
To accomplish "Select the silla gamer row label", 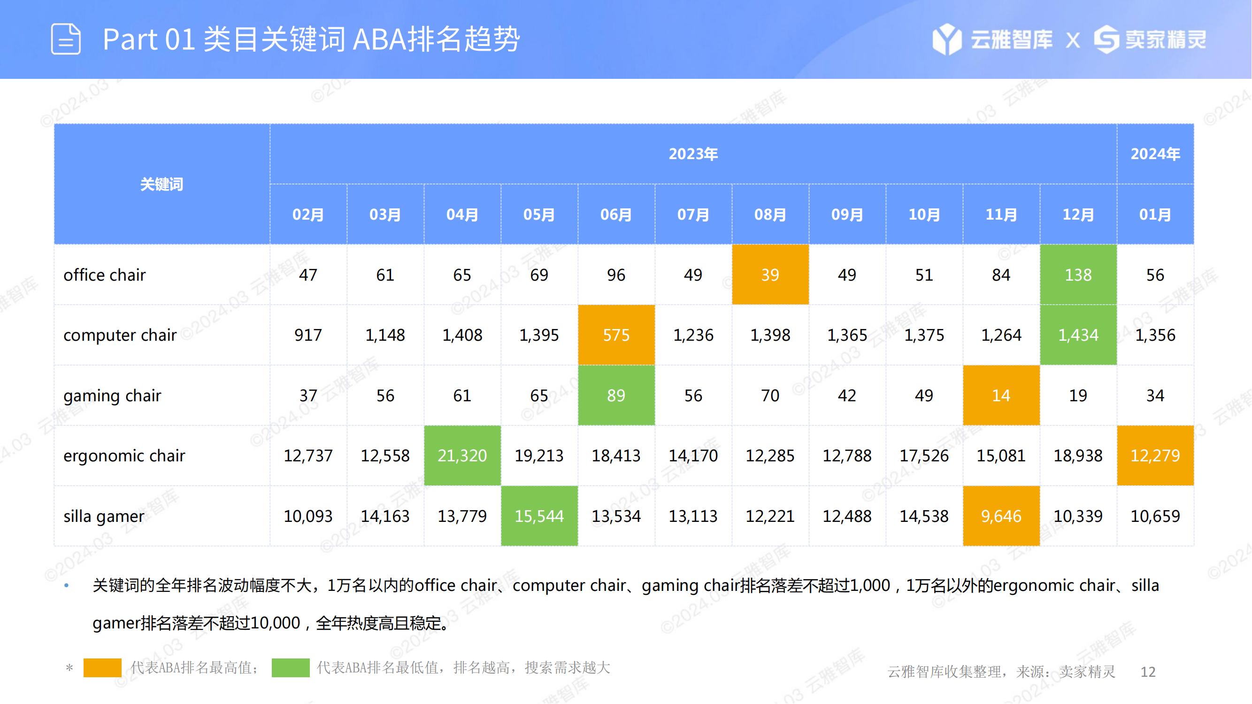I will (104, 516).
